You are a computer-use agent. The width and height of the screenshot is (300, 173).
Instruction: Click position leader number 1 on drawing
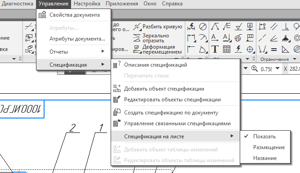click(101, 128)
